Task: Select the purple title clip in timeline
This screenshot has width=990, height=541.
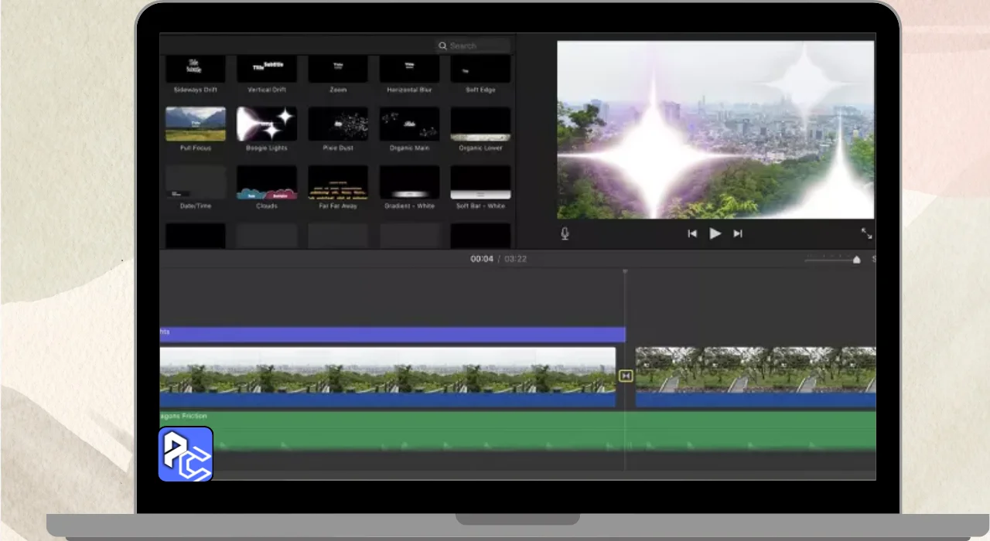Action: point(392,335)
